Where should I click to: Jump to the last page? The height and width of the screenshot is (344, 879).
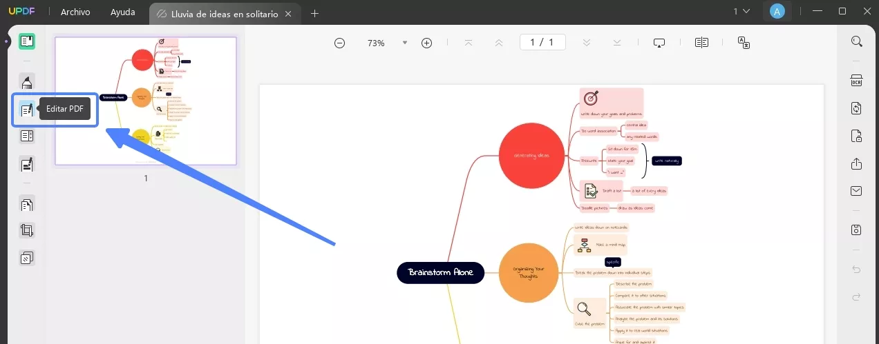tap(617, 43)
